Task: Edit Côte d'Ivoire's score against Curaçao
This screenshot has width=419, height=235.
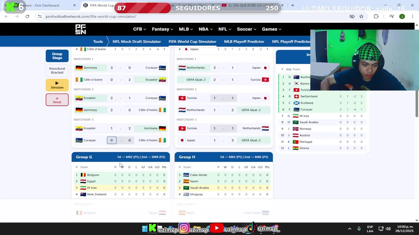Action: [129, 140]
